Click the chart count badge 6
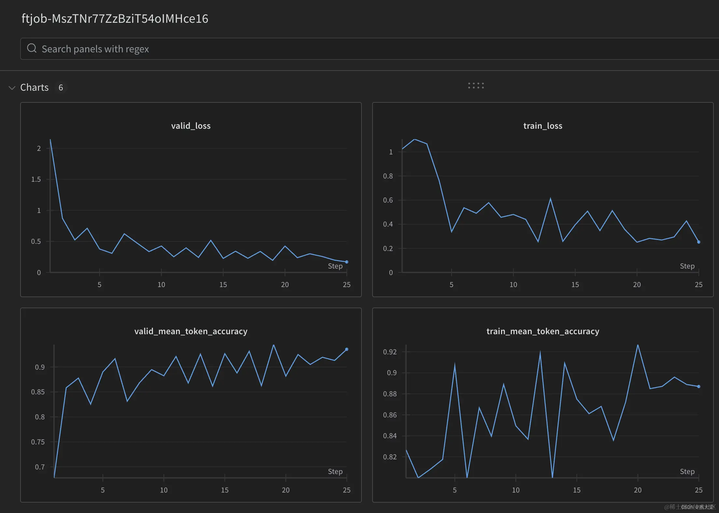 pos(61,87)
